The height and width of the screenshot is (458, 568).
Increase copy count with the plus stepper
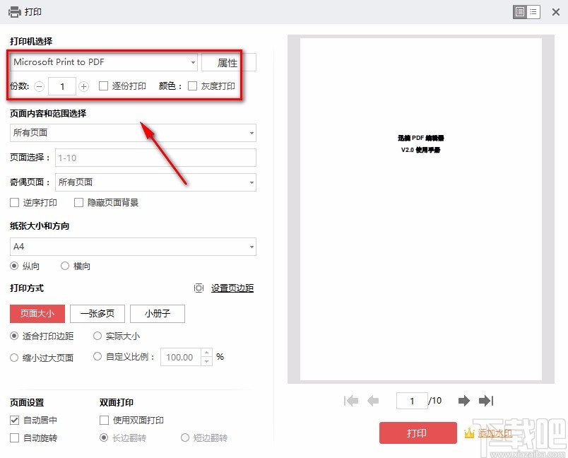point(83,86)
